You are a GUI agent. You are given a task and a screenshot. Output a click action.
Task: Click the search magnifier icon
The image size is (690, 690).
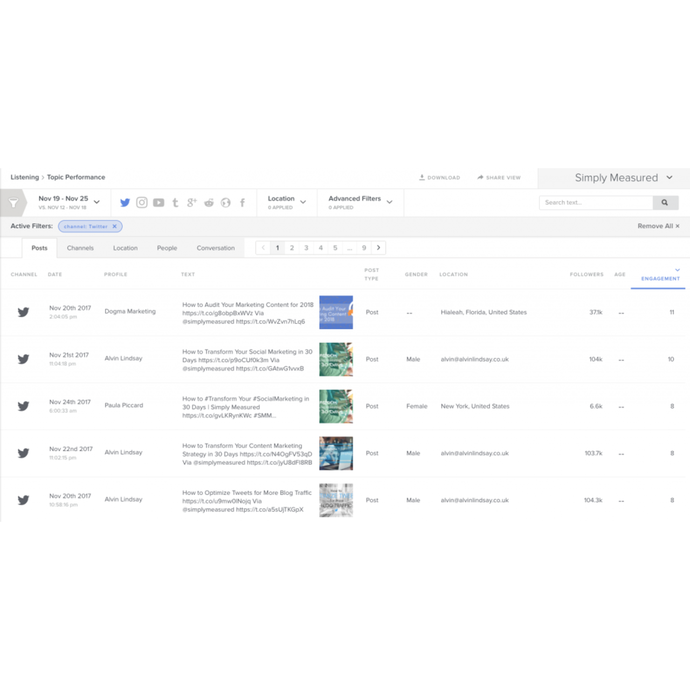665,202
